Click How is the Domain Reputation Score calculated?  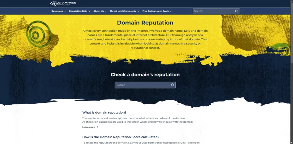tap(121, 137)
